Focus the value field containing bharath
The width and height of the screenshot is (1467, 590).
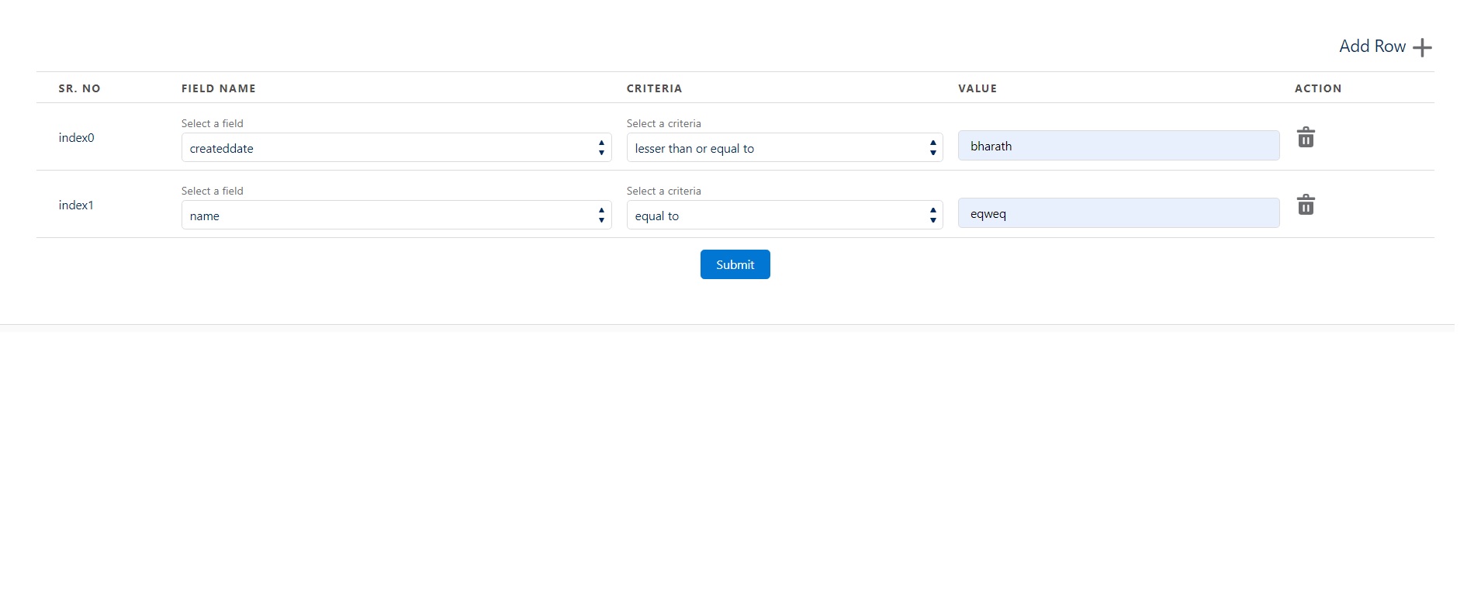pos(1118,146)
